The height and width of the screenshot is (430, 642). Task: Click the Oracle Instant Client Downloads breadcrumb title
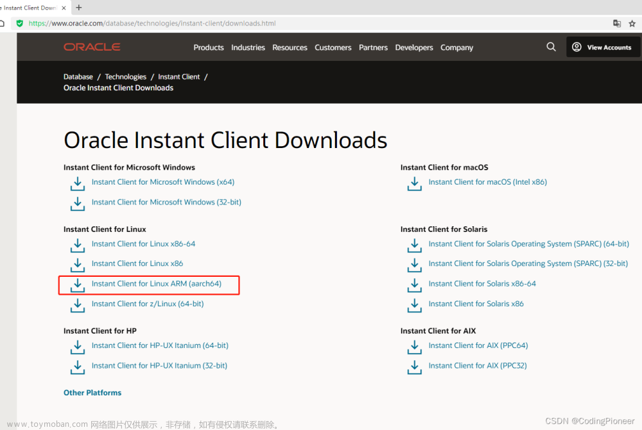pos(118,88)
